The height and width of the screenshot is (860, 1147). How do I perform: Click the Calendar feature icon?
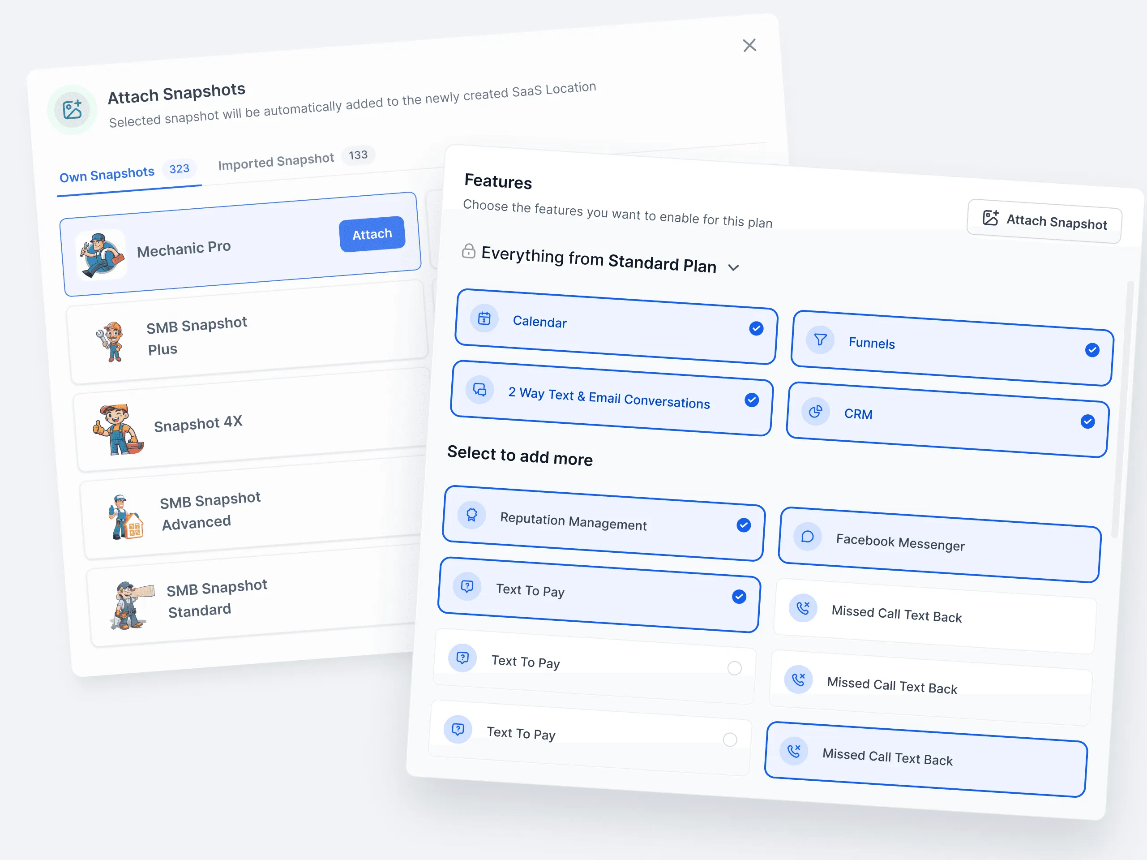[484, 318]
